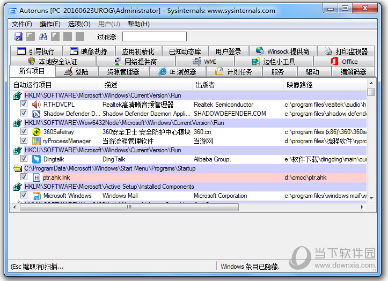The height and width of the screenshot is (281, 388).
Task: Click the Shadow Defender entry icon
Action: [36, 114]
